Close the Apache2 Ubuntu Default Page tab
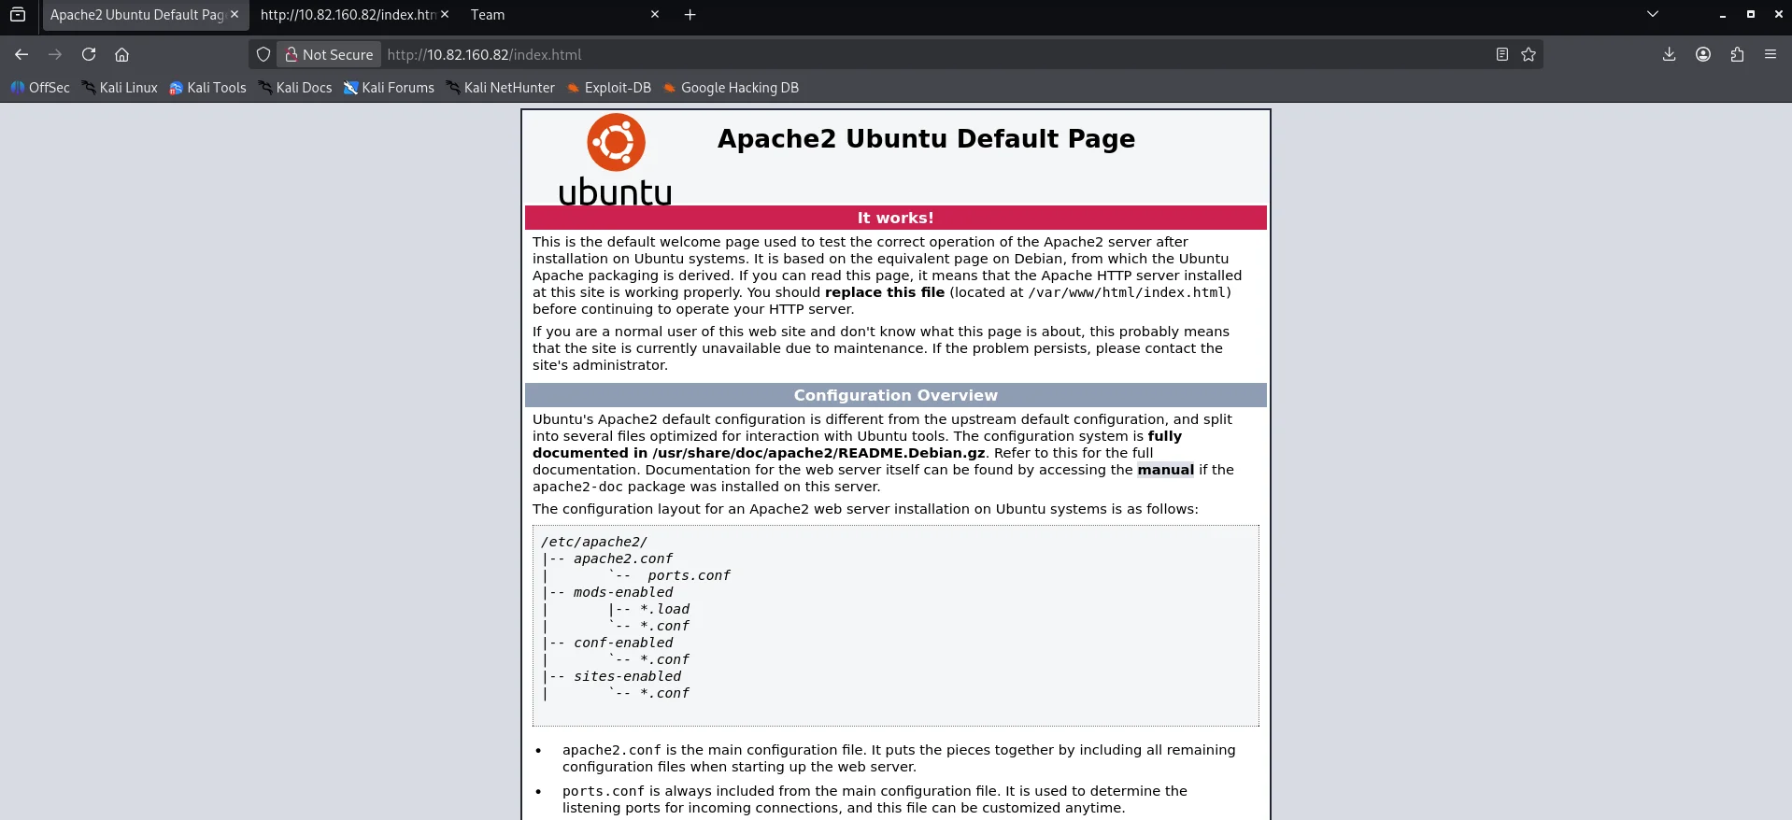This screenshot has width=1792, height=820. [235, 14]
